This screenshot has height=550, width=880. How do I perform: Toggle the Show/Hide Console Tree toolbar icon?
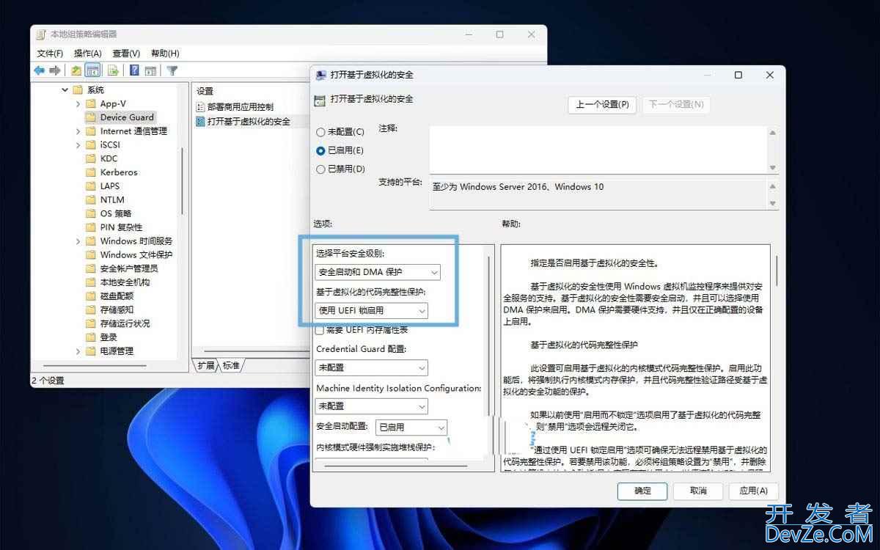tap(92, 70)
